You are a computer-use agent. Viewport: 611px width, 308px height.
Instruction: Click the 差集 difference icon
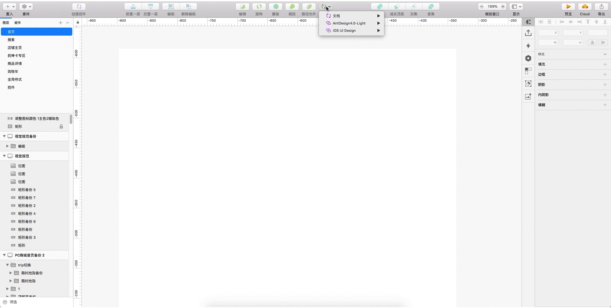(x=431, y=7)
